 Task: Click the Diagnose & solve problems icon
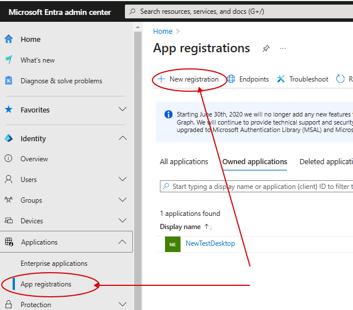[9, 80]
